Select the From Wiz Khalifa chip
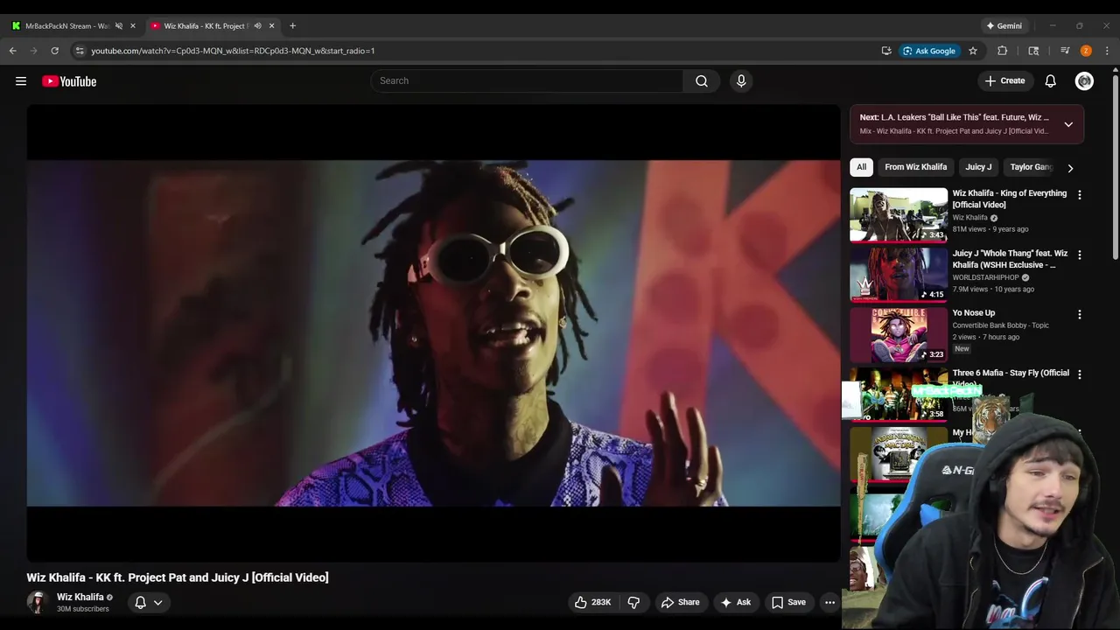The width and height of the screenshot is (1120, 630). point(915,167)
